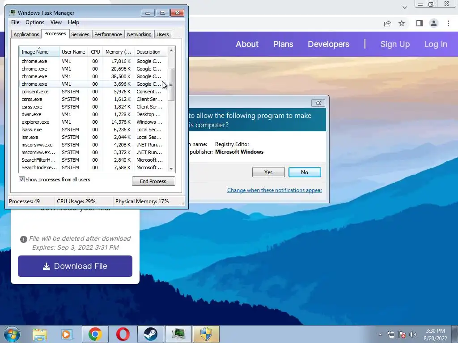Screen dimensions: 458x343
Task: Switch to the Applications tab
Action: tap(26, 34)
